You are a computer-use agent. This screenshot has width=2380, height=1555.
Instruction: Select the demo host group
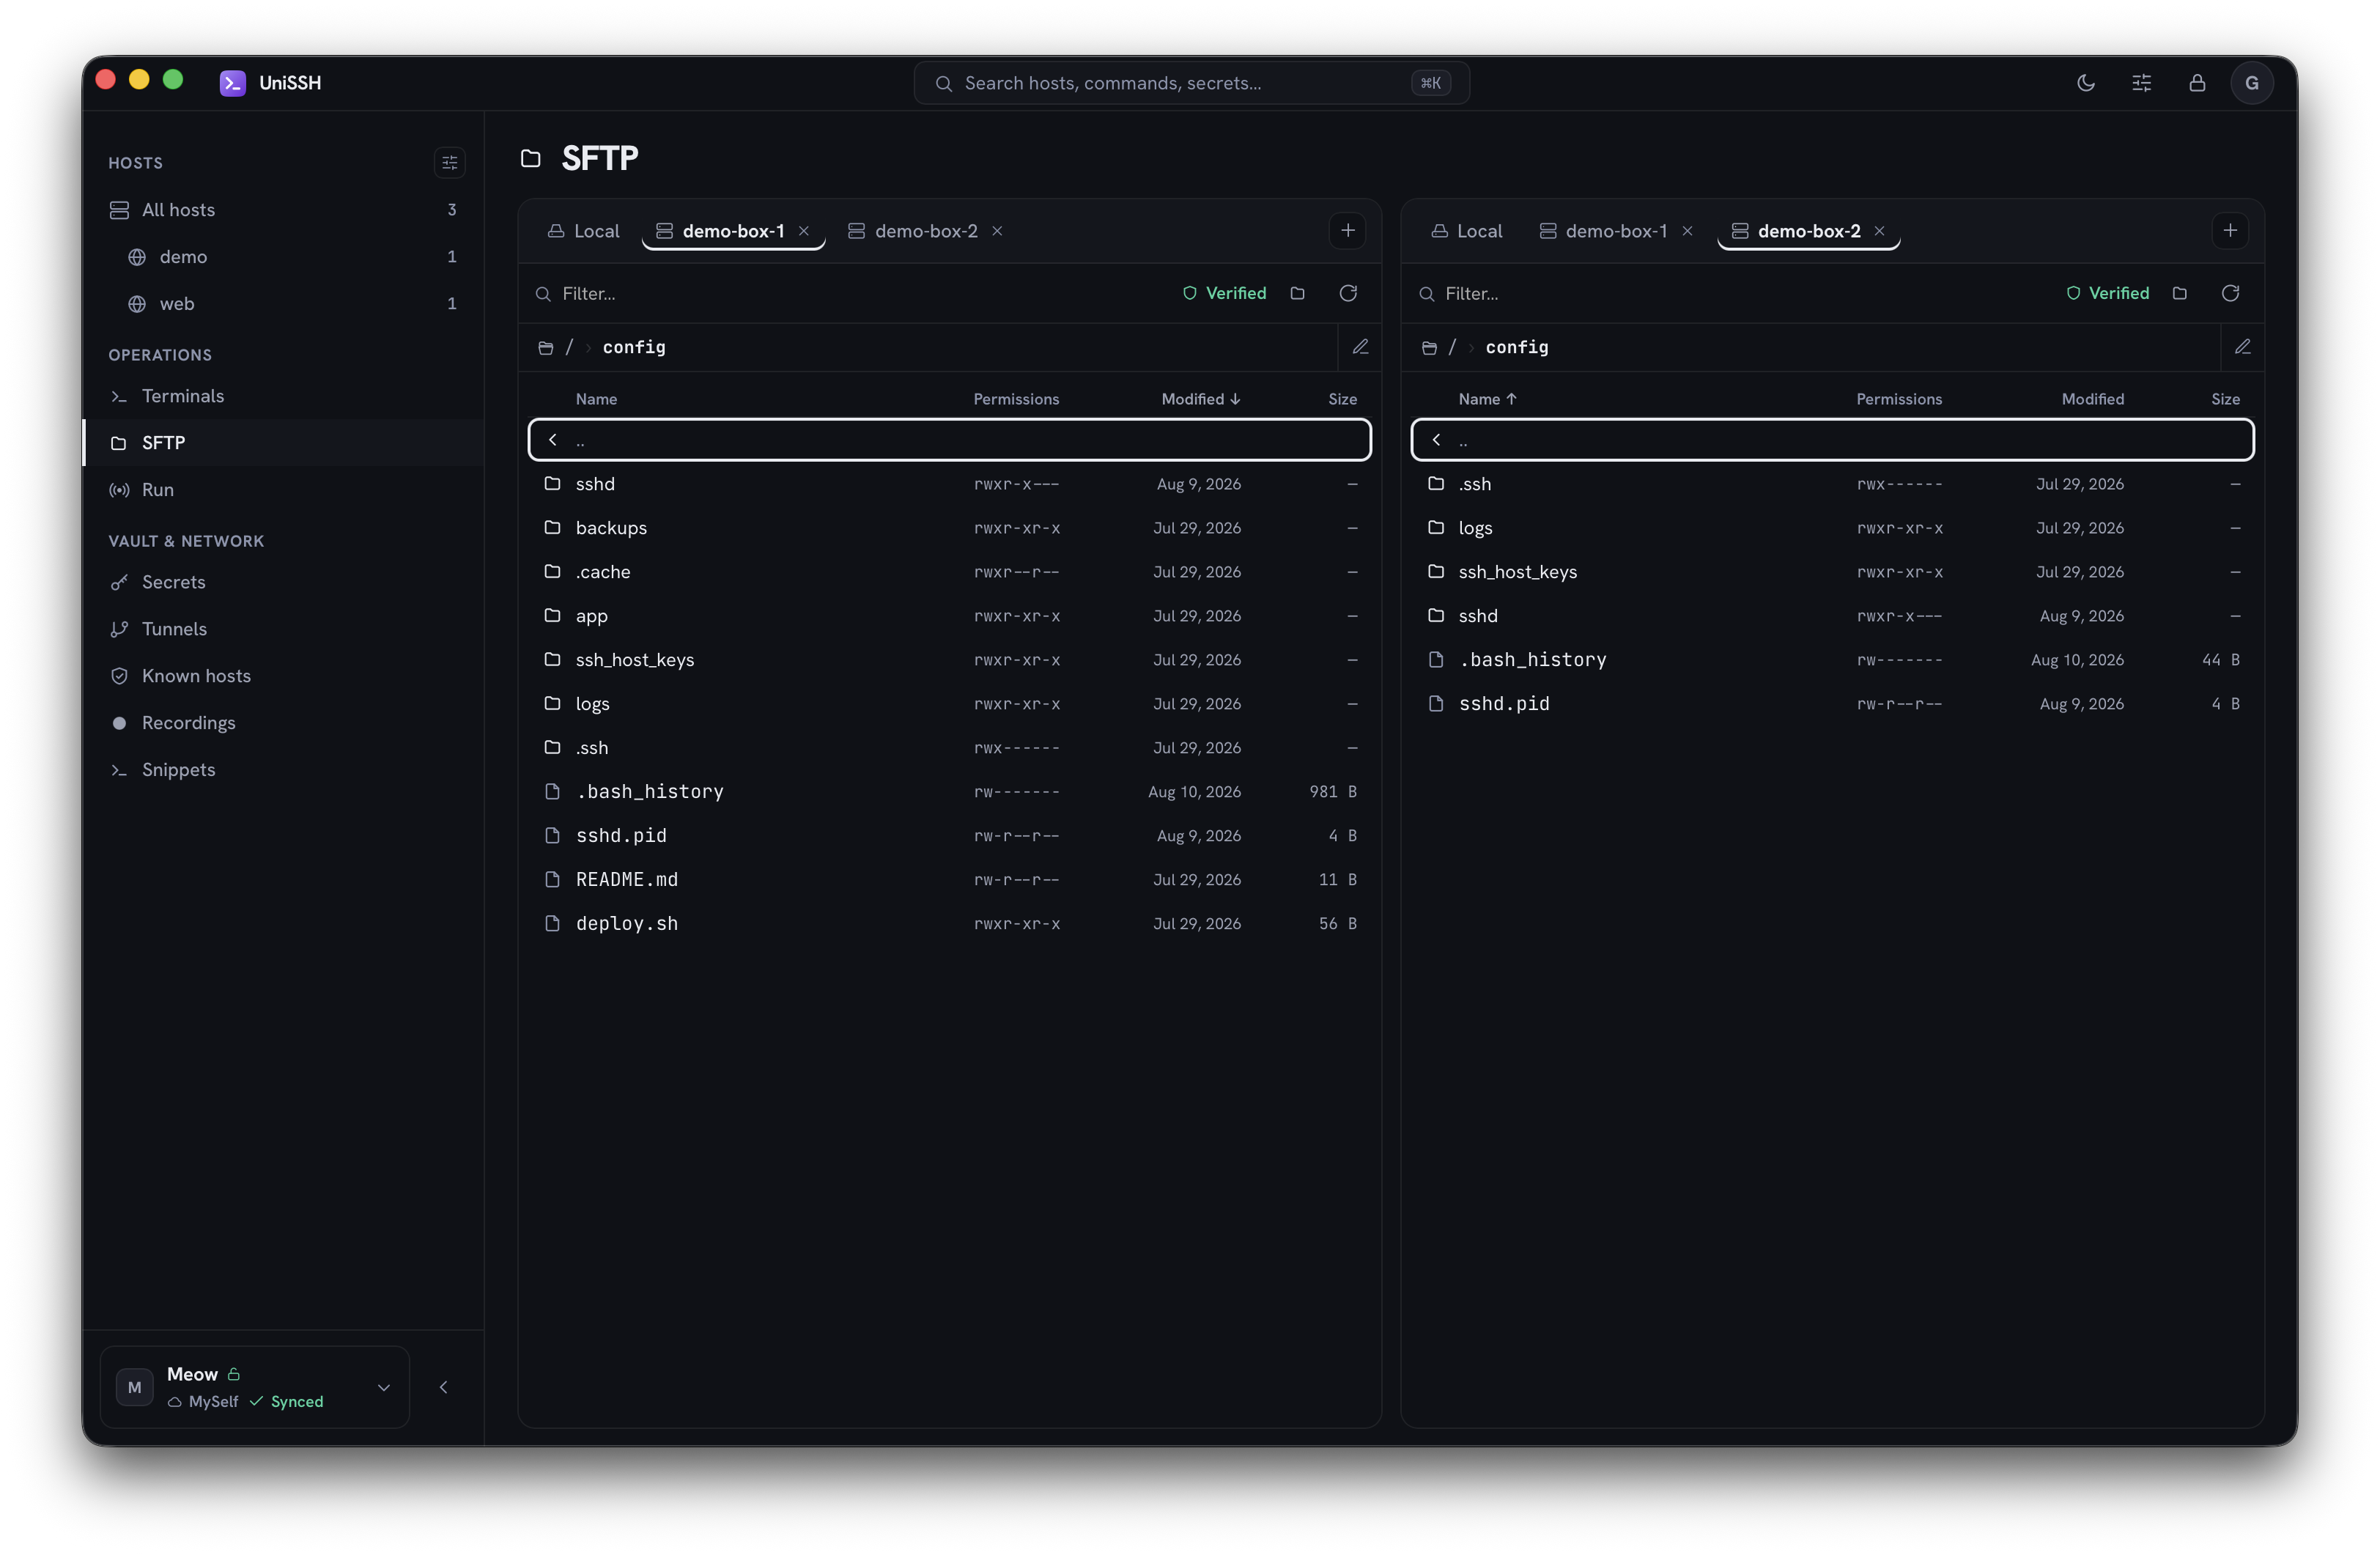283,257
